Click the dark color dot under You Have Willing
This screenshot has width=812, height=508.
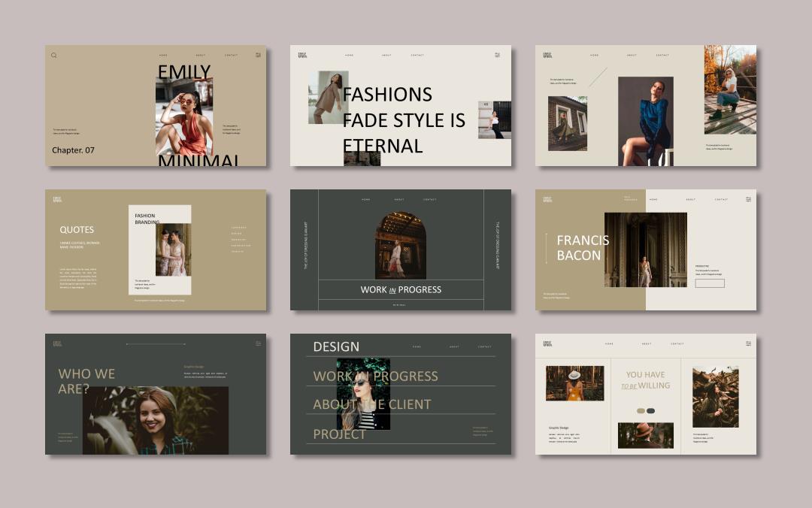click(650, 411)
